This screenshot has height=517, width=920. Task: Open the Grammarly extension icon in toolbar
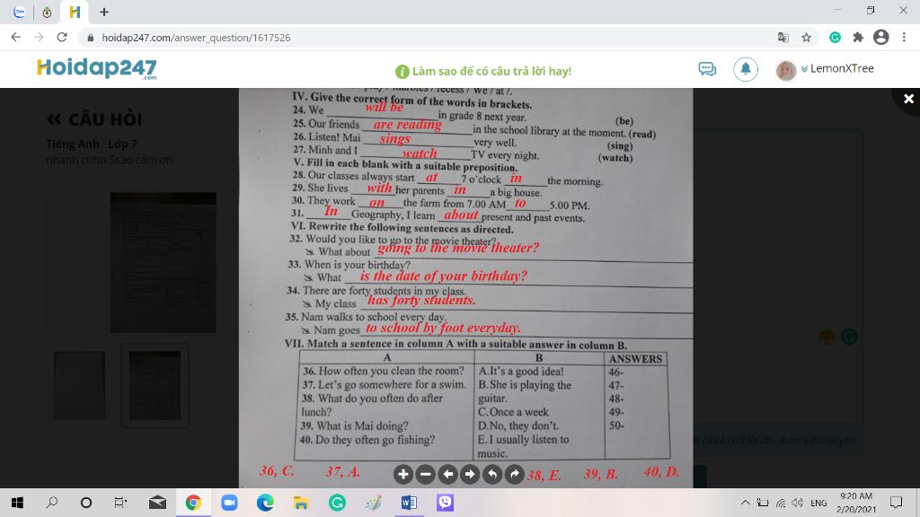tap(835, 38)
